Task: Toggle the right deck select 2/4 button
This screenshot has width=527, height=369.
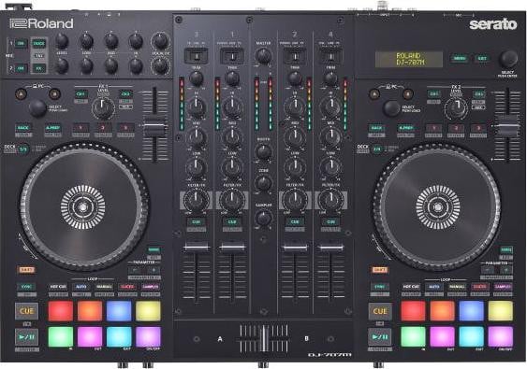Action: (377, 149)
